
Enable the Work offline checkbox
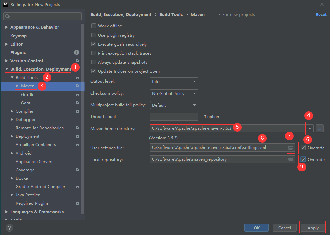coord(94,26)
